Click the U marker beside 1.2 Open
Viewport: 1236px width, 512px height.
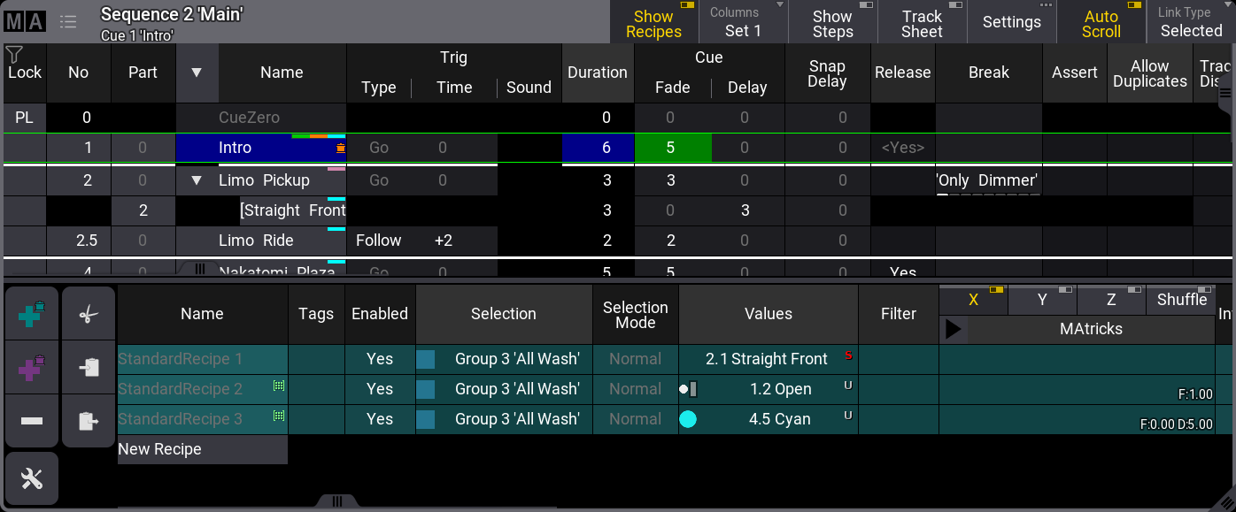[x=848, y=386]
